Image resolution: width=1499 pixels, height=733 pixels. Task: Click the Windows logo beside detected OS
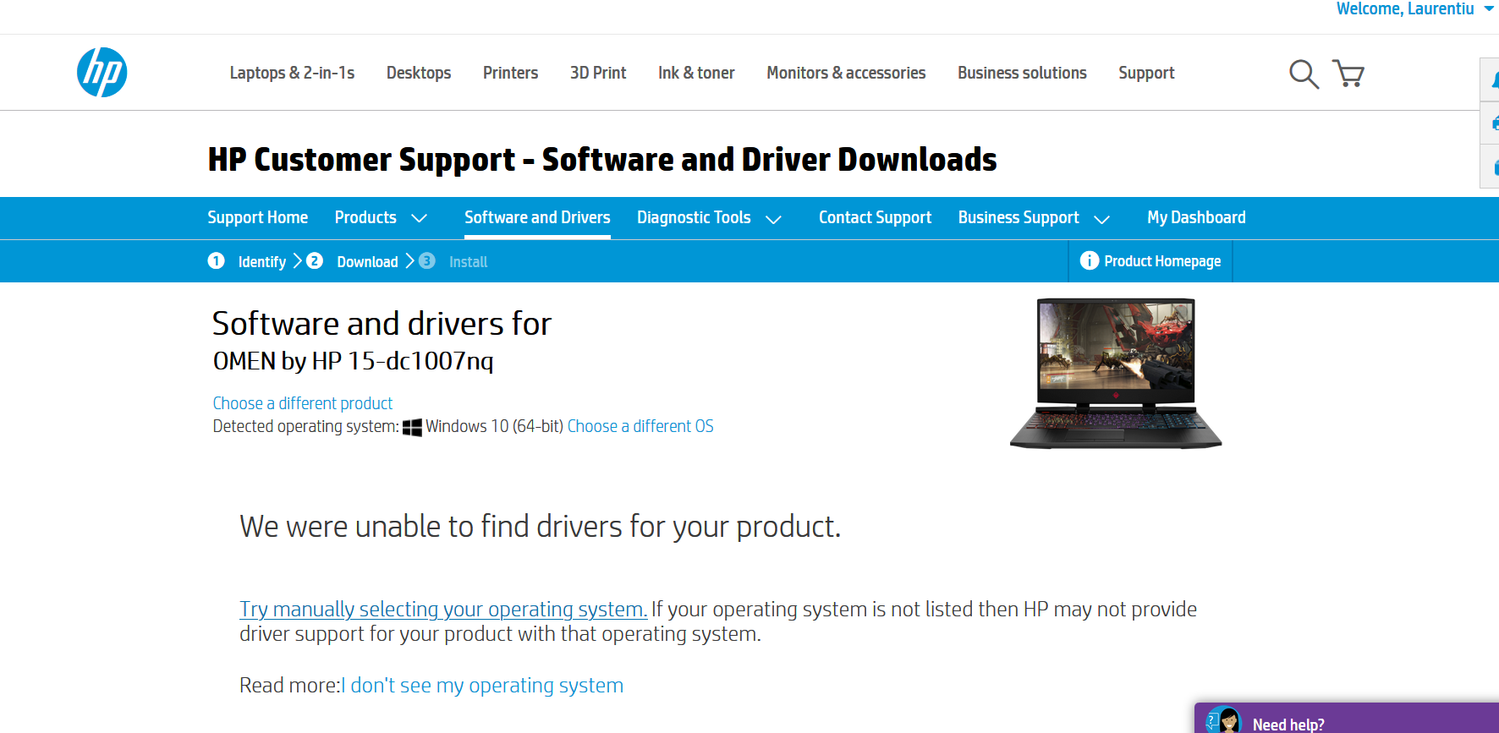click(x=412, y=427)
